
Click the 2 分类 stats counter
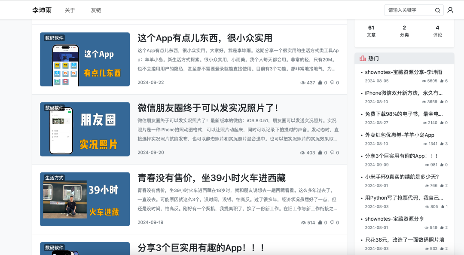point(404,30)
